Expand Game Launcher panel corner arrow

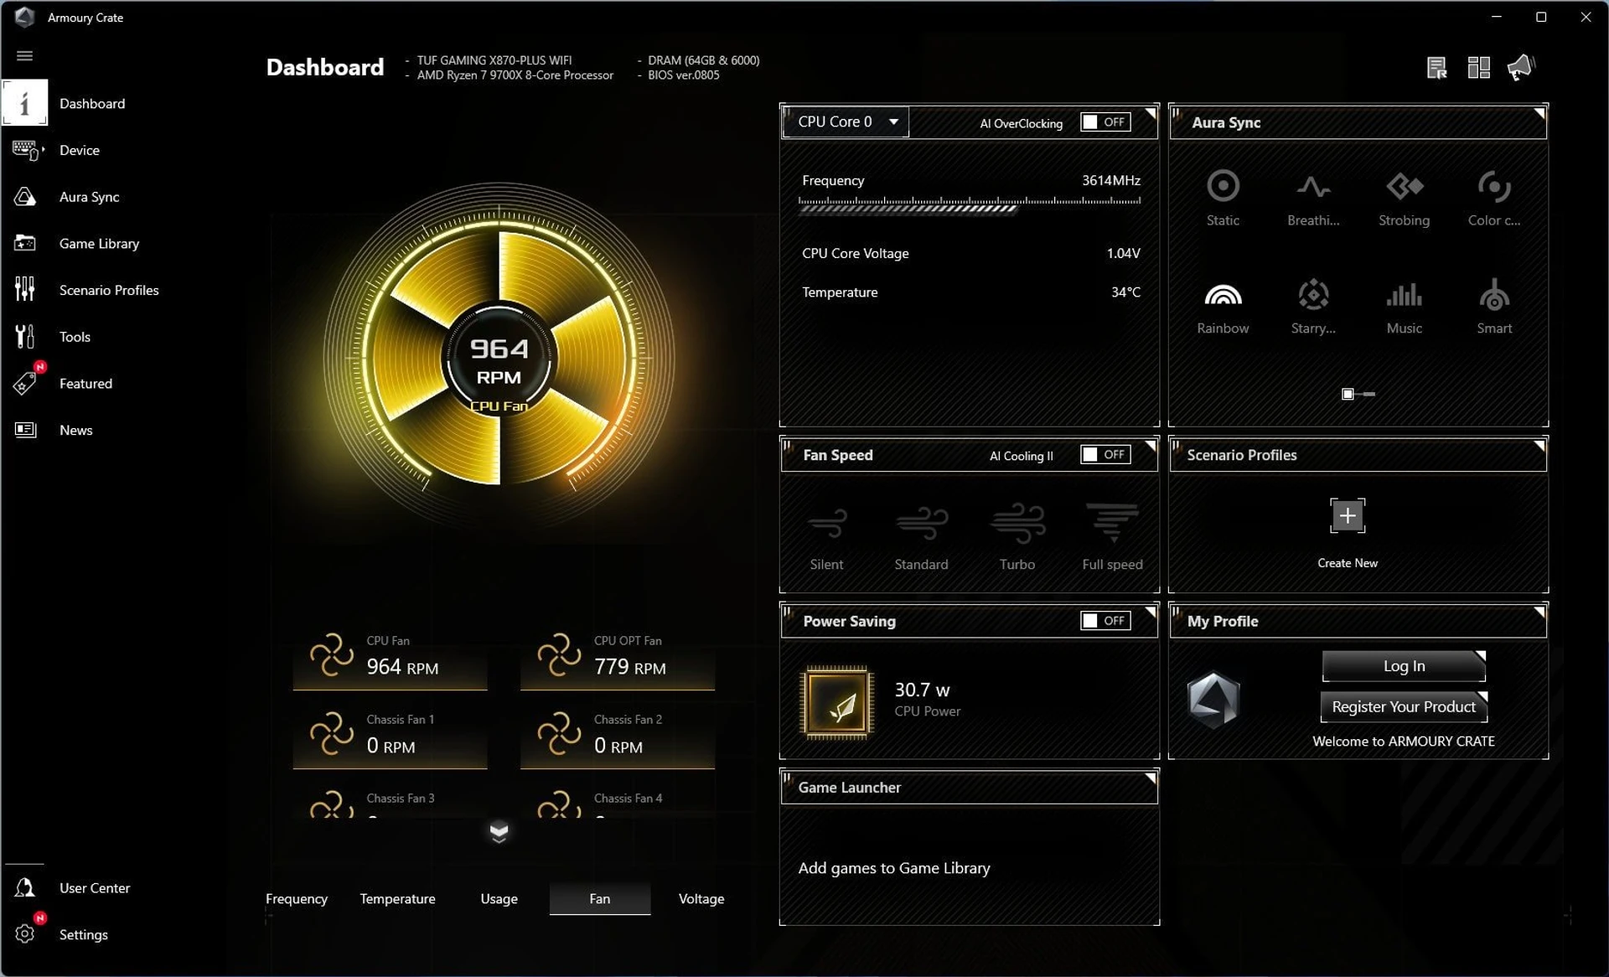pyautogui.click(x=1151, y=778)
